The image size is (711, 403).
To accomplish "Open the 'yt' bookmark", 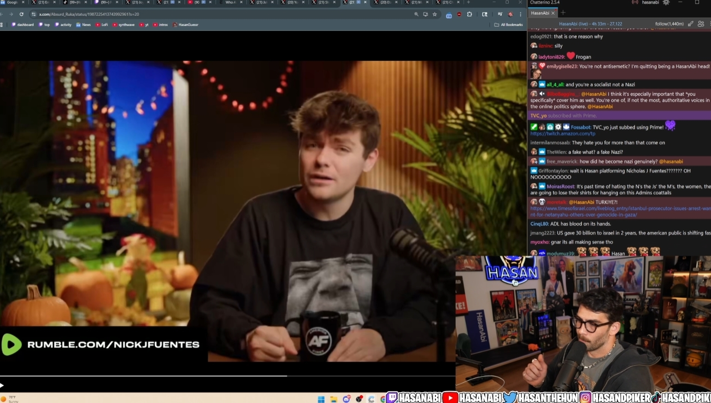I will pos(144,24).
